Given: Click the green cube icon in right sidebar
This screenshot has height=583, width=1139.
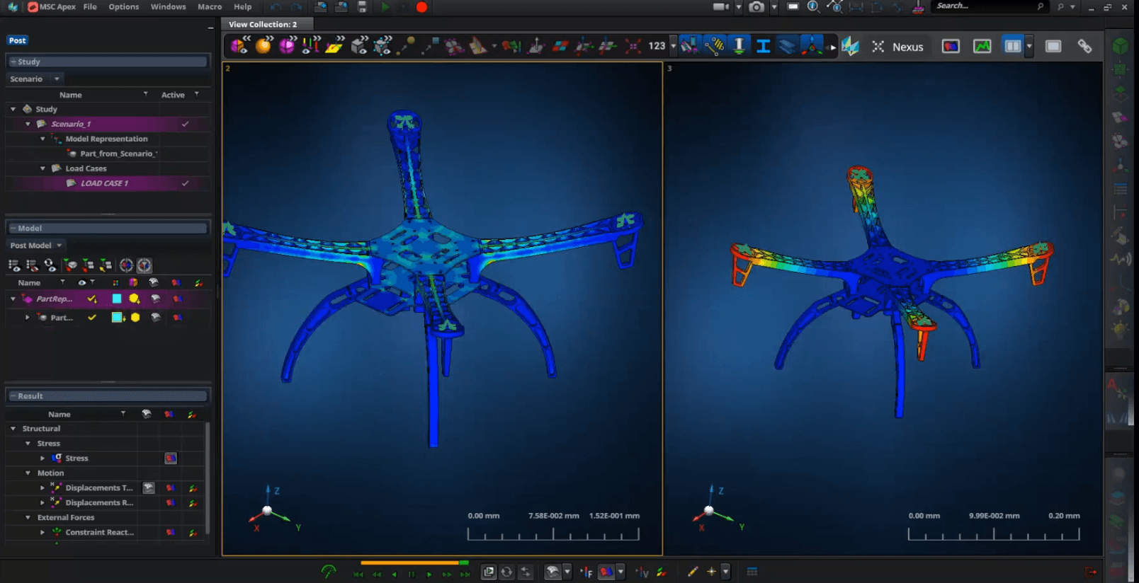Looking at the screenshot, I should pos(1120,47).
